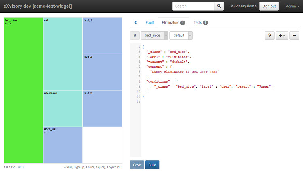Click the back chevron arrow
Image resolution: width=303 pixels, height=171 pixels.
(x=135, y=23)
